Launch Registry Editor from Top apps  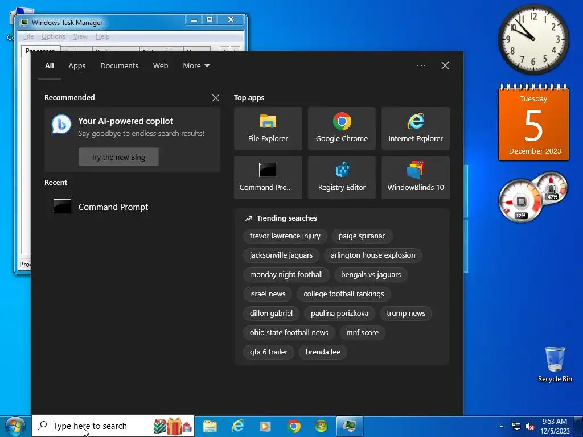(342, 178)
